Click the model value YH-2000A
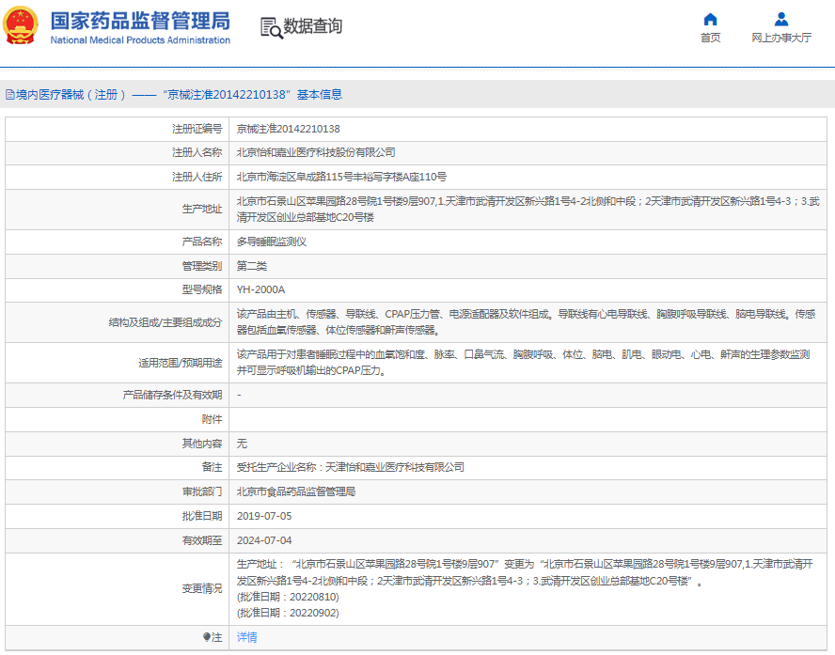 click(x=260, y=289)
